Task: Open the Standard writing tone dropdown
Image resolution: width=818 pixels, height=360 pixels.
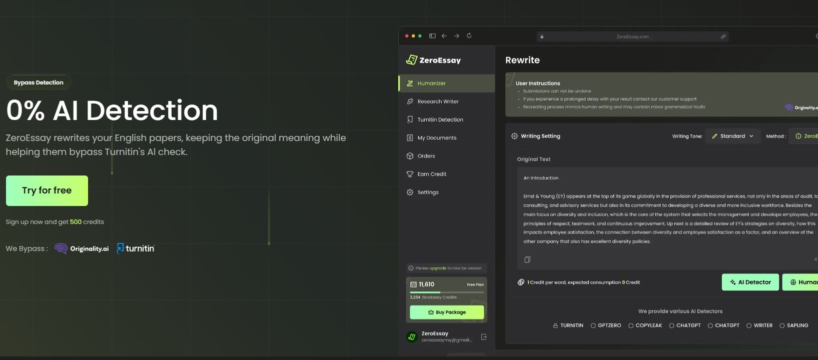Action: pos(732,136)
